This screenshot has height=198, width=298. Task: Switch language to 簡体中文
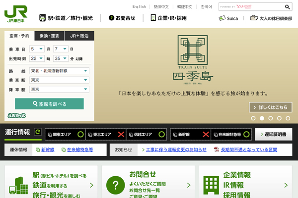(161, 7)
